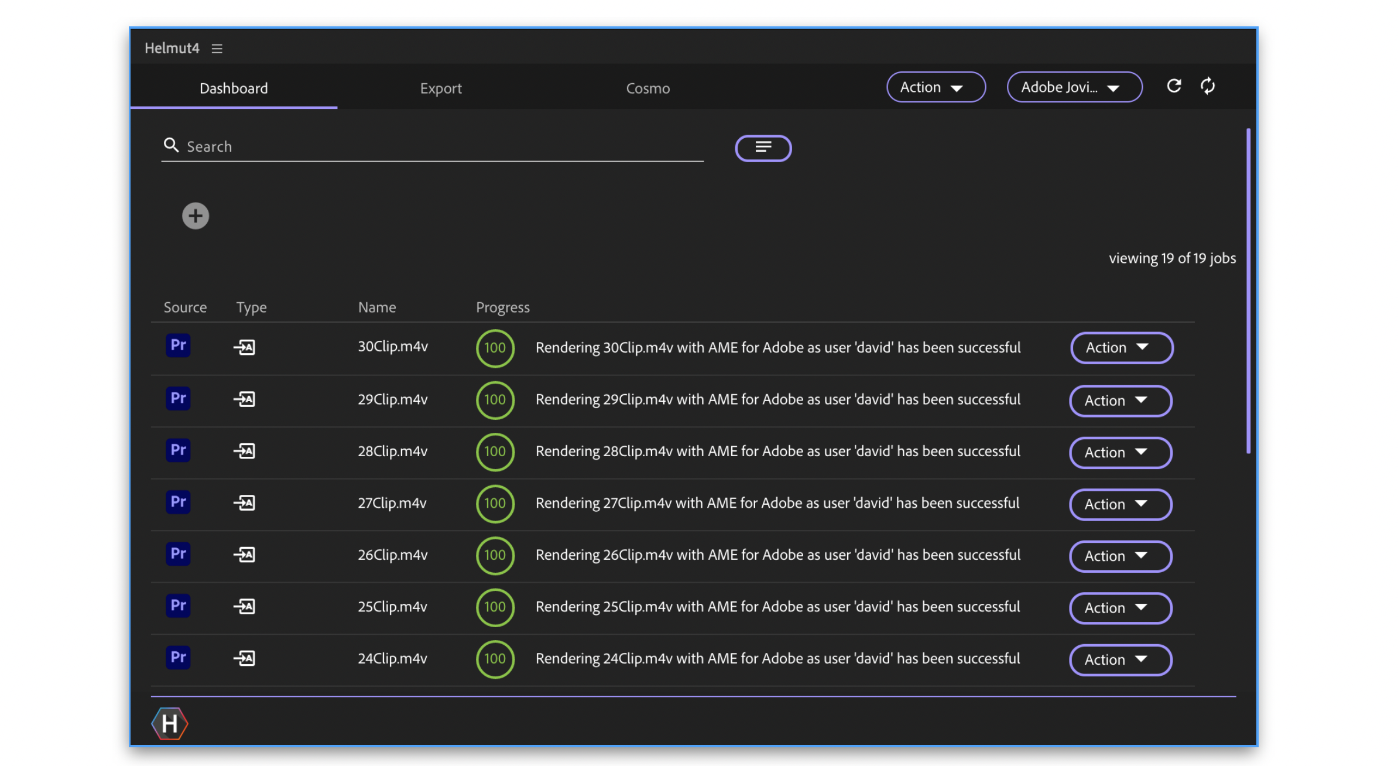This screenshot has width=1398, height=766.
Task: Click the refresh icon in top bar
Action: (x=1174, y=86)
